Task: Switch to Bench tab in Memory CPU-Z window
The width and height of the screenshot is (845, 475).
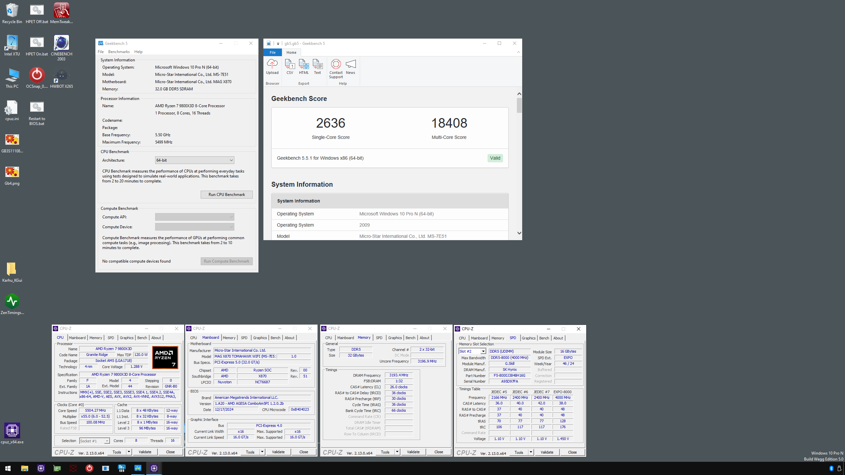Action: (x=410, y=338)
